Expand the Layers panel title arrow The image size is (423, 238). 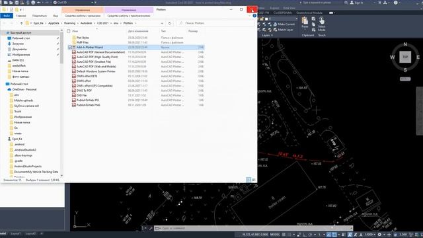point(272,35)
